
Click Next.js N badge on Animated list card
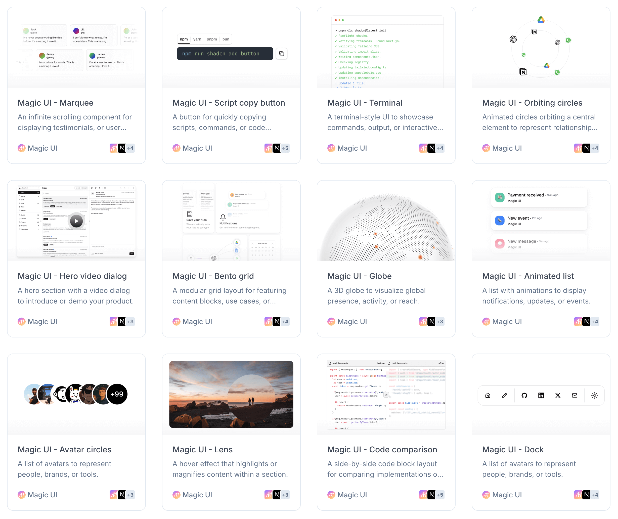click(587, 321)
